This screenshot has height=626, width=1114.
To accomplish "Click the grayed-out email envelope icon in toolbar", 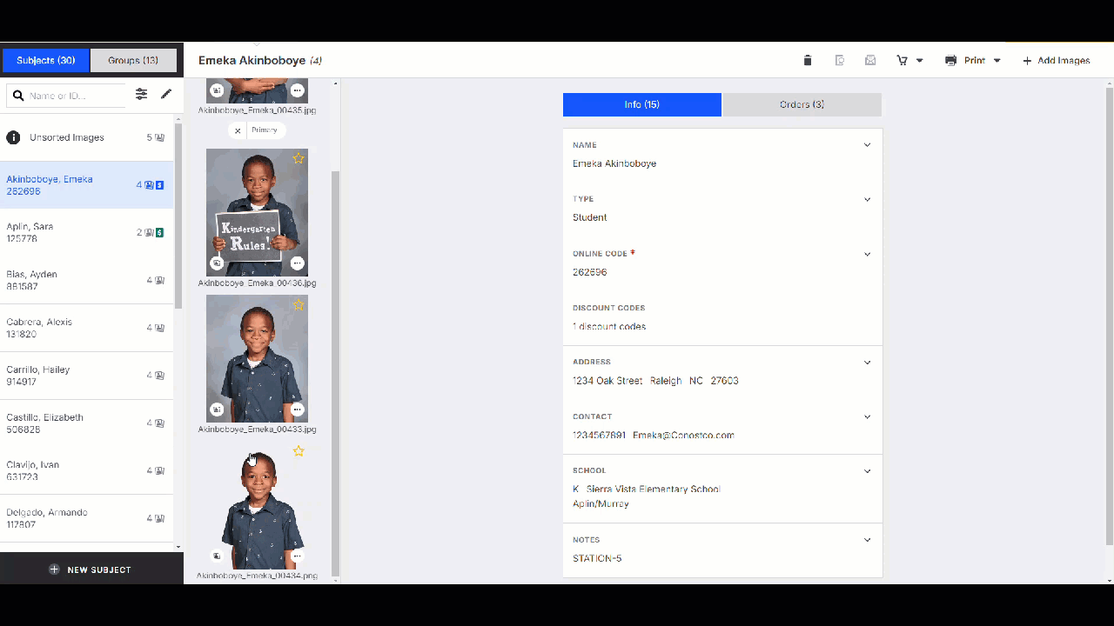I will [870, 60].
